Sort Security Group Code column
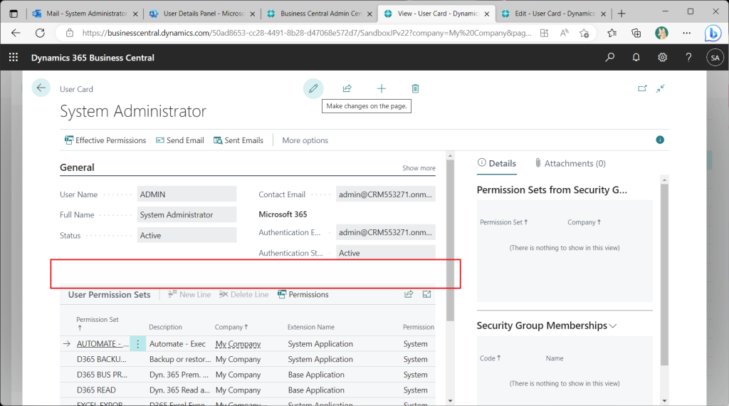This screenshot has width=729, height=406. (490, 358)
